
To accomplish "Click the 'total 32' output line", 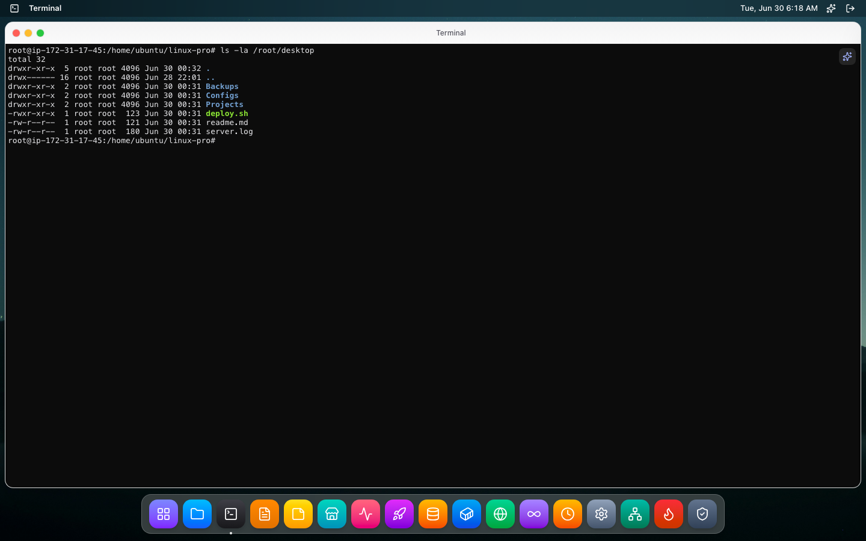I will [x=26, y=60].
